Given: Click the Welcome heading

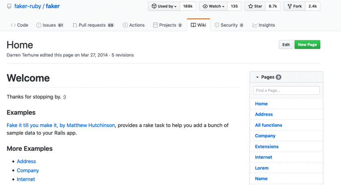Looking at the screenshot, I should click(x=28, y=78).
